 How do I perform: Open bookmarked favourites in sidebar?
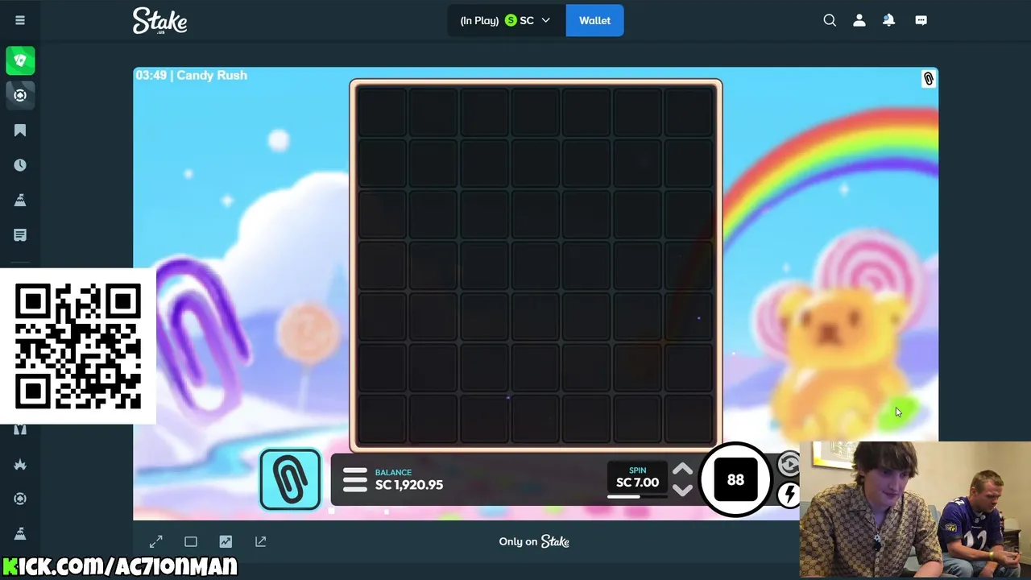(20, 130)
